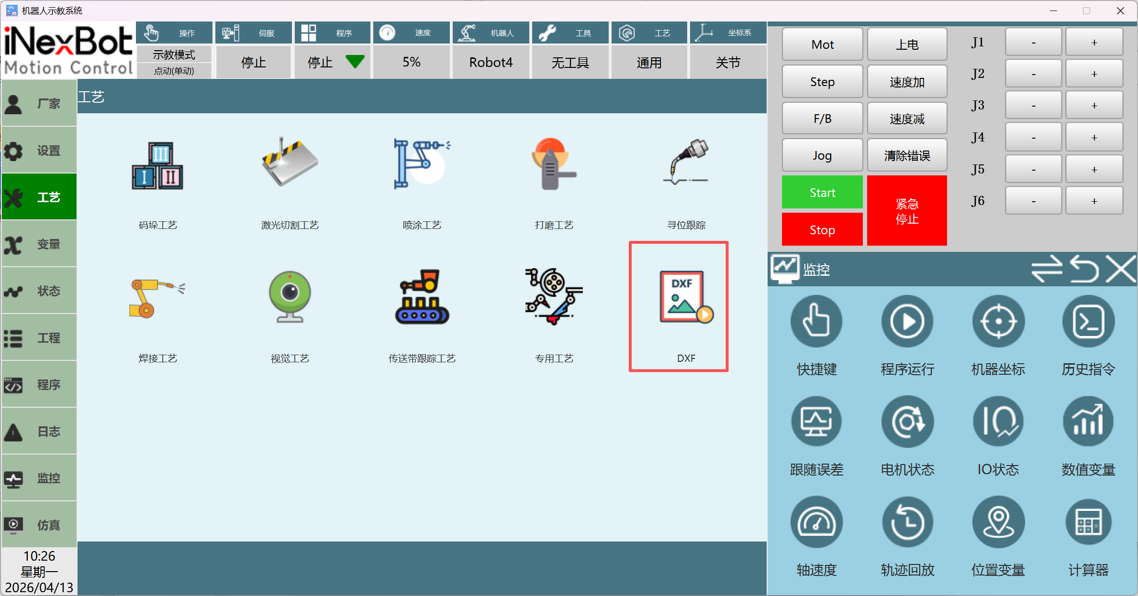Screen dimensions: 1138x596
Task: Toggle the Jog mode button
Action: [822, 155]
